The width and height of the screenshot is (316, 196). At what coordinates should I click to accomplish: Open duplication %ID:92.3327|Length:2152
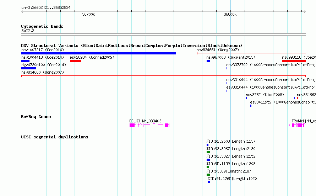231,156
